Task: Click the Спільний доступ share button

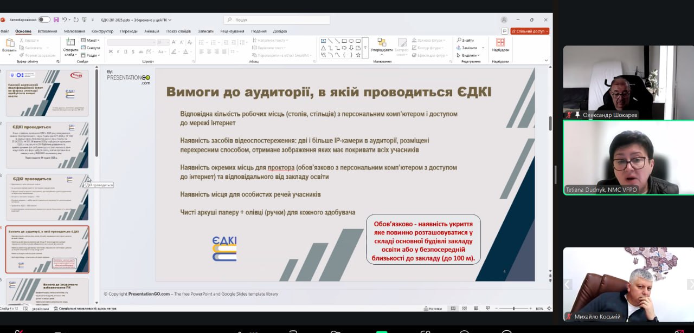Action: click(x=529, y=31)
